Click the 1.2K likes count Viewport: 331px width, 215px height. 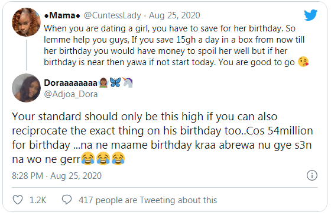click(x=38, y=200)
